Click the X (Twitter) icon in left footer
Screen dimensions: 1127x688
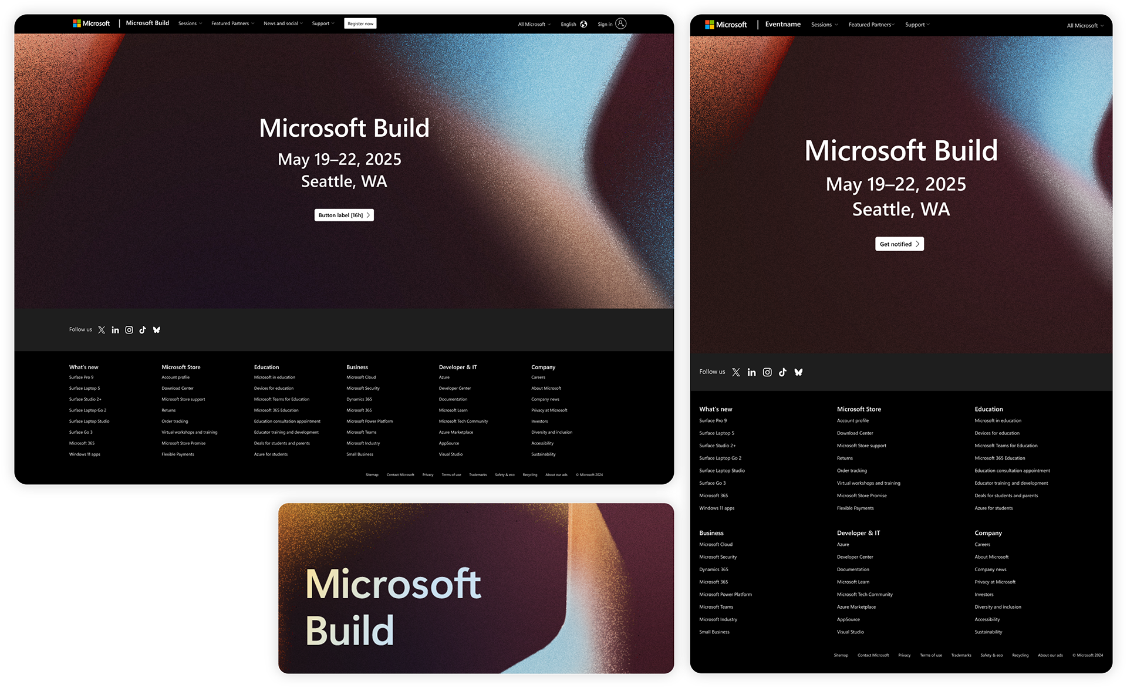pos(102,330)
